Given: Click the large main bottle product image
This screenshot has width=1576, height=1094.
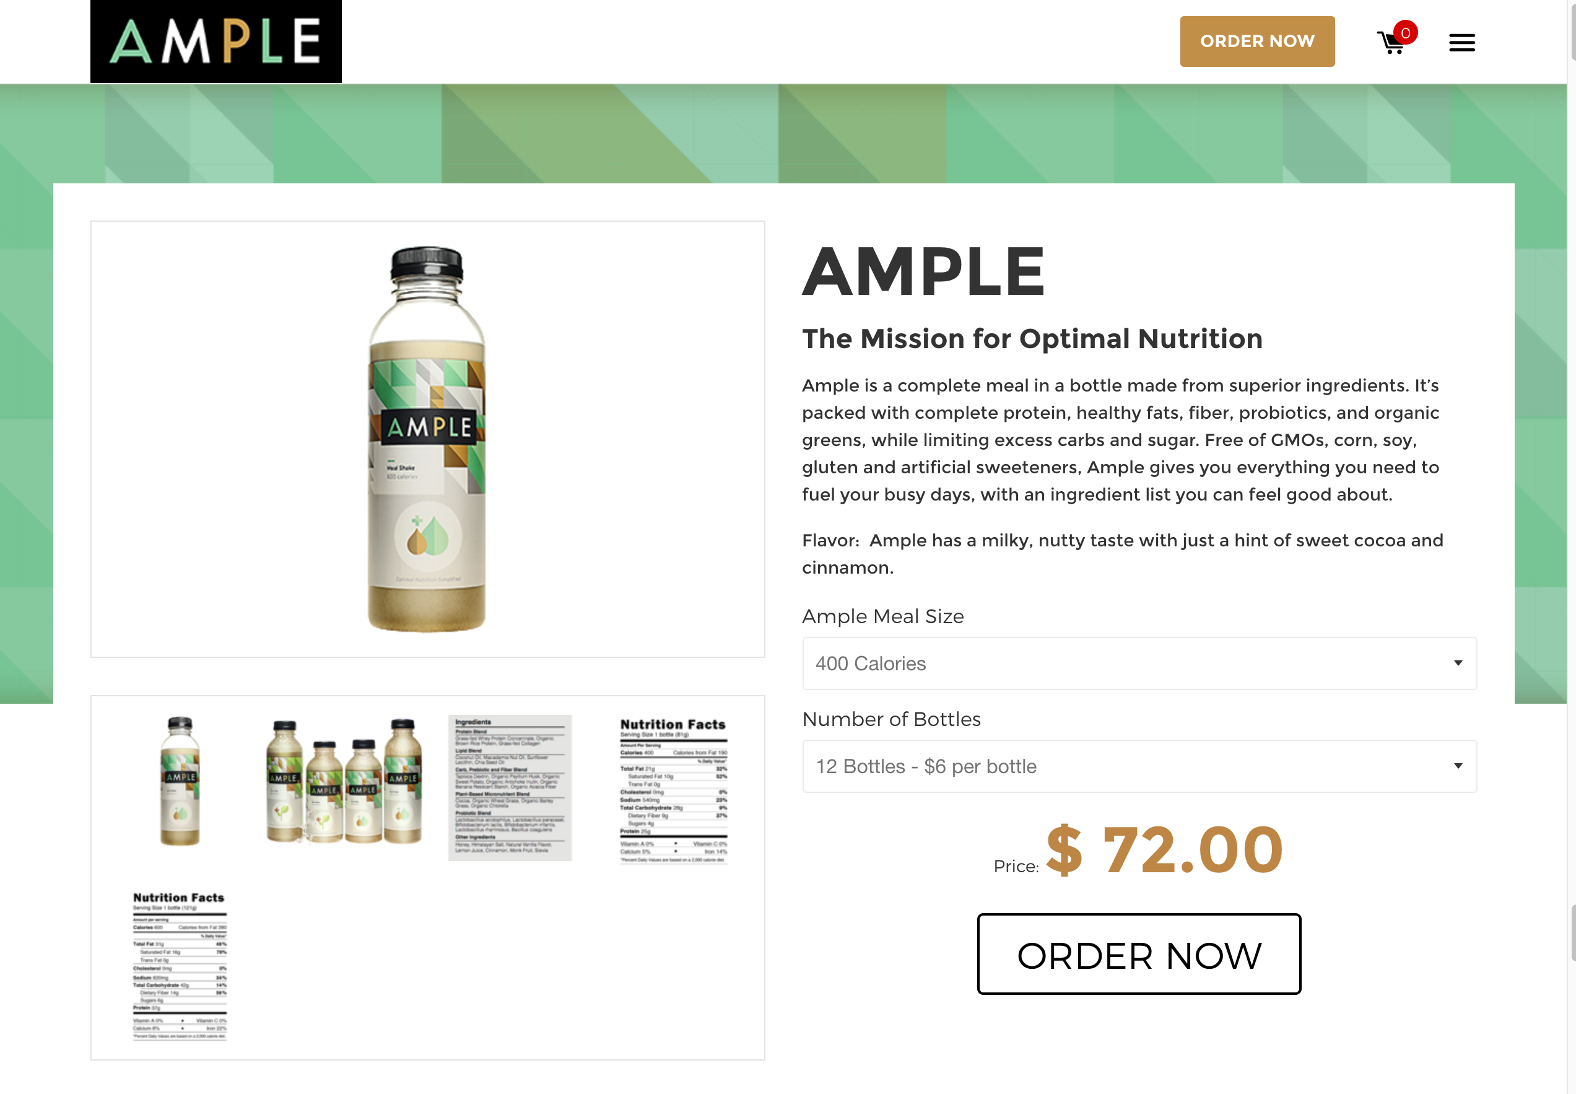Looking at the screenshot, I should click(427, 439).
